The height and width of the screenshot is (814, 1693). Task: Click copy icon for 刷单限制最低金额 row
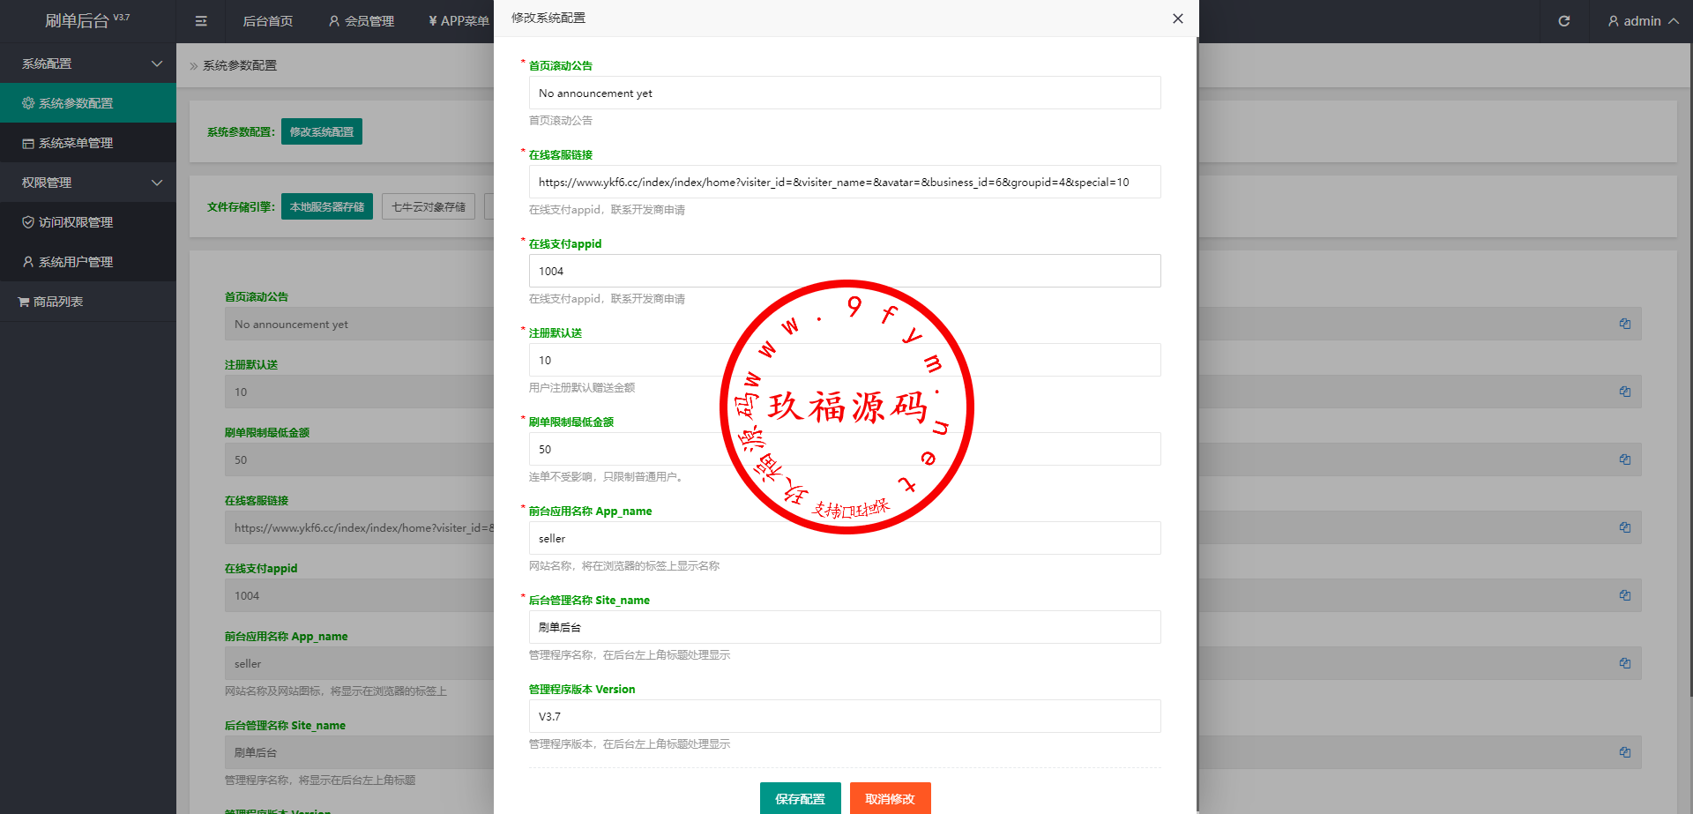pos(1624,459)
